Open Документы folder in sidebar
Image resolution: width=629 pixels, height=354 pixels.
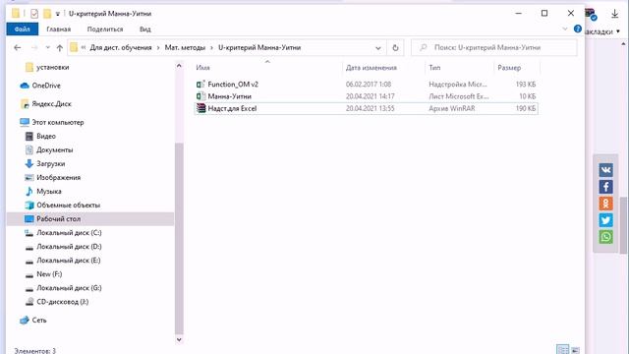[55, 150]
